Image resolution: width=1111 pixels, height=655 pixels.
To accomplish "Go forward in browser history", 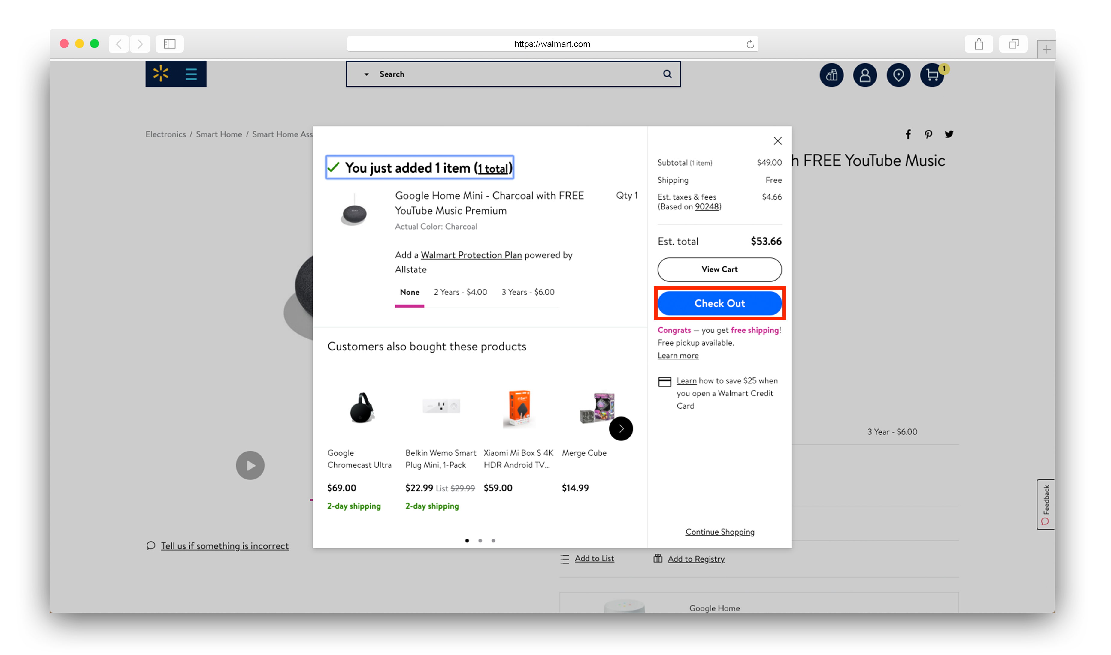I will 140,44.
